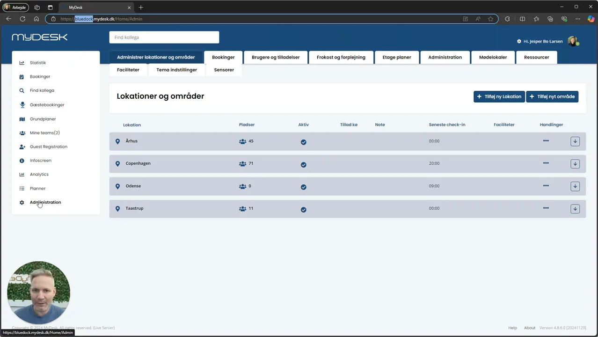Viewport: 598px width, 337px height.
Task: Toggle the Aktiv checkmark for Århus
Action: click(304, 142)
